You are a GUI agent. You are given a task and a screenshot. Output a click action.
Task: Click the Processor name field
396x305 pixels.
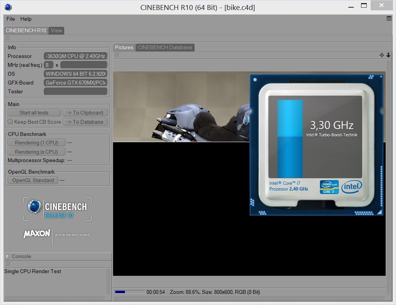point(75,56)
